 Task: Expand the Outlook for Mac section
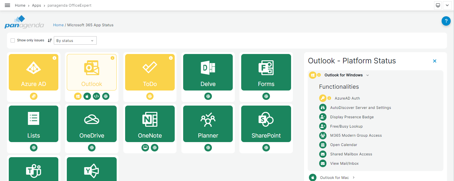[354, 178]
